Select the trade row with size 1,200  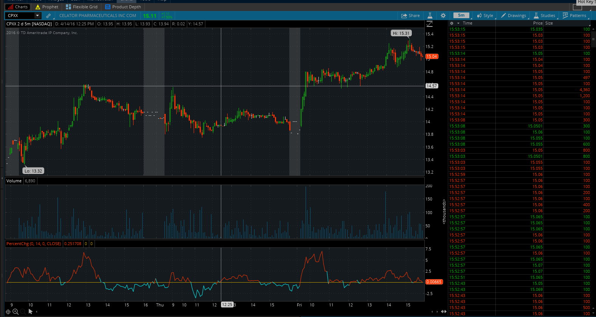coord(520,96)
